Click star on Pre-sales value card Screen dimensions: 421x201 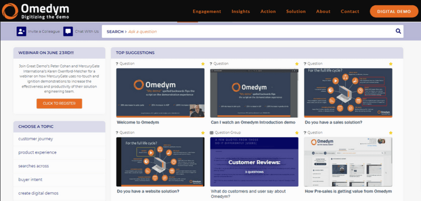click(x=390, y=133)
